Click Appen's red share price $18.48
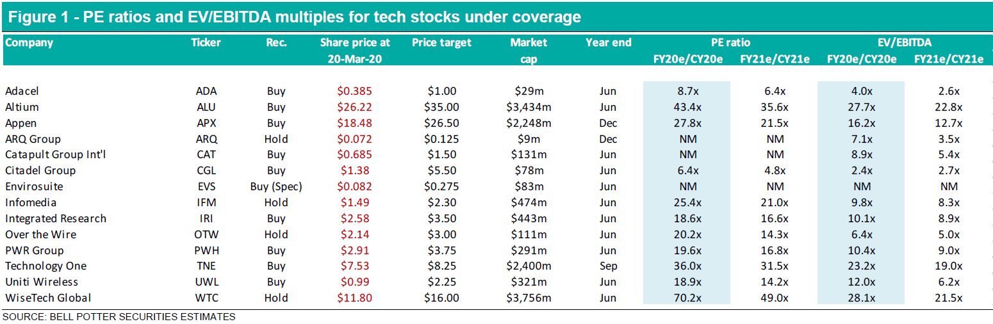 tap(354, 123)
